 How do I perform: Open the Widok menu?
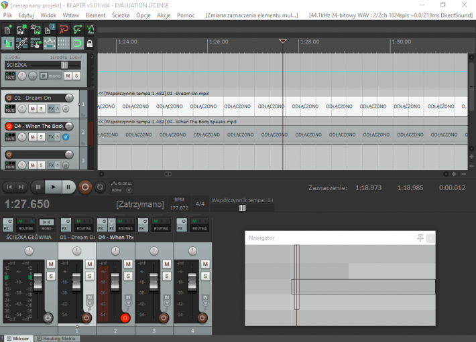coord(48,15)
